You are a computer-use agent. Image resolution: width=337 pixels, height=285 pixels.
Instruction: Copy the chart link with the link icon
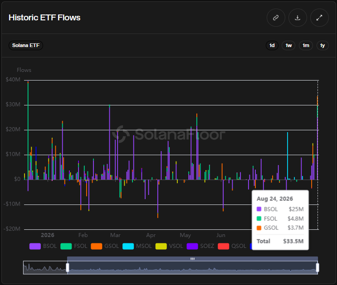276,18
